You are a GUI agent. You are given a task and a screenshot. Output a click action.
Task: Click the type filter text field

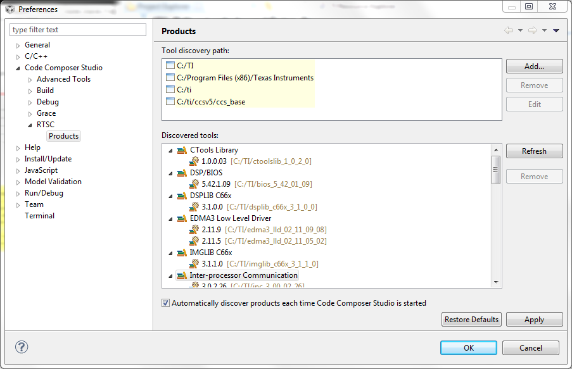click(79, 30)
